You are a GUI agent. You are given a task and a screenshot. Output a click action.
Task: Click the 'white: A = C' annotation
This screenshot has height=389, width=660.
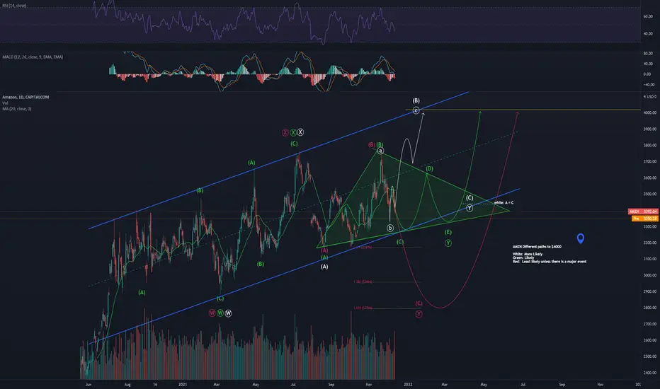coord(503,203)
